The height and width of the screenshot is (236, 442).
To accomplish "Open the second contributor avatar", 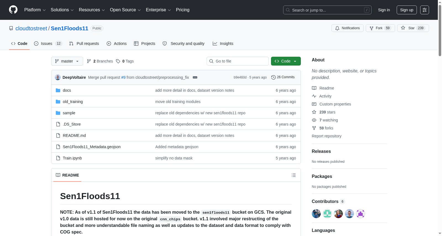I will 327,214.
